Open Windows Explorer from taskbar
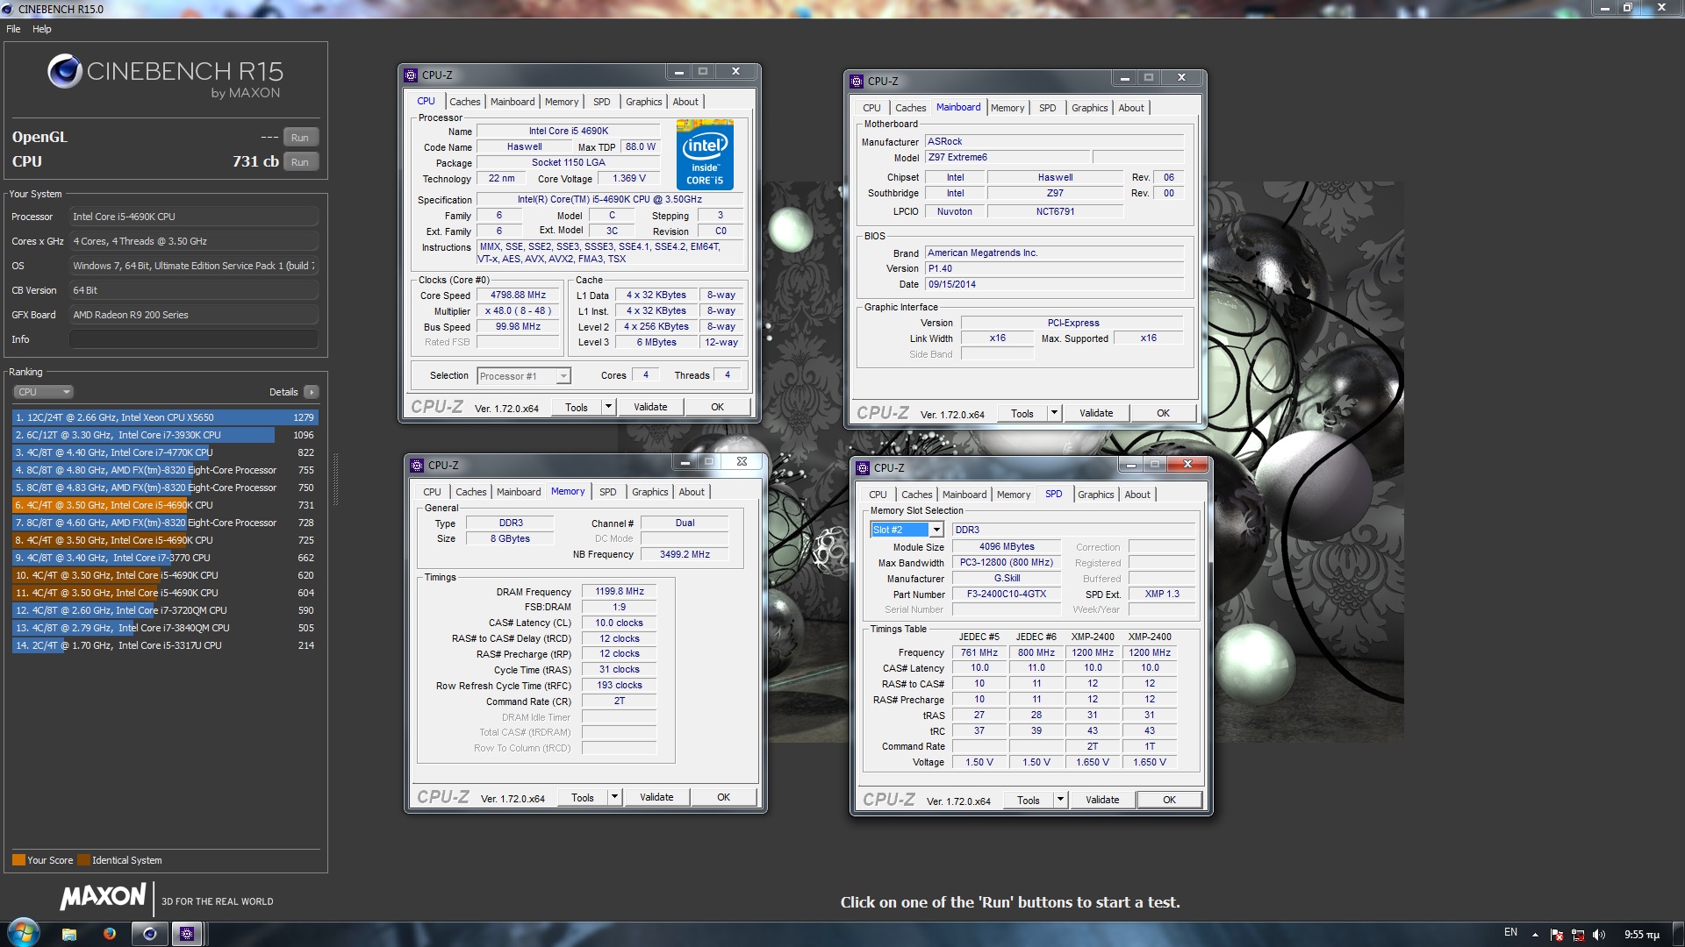 (x=69, y=934)
